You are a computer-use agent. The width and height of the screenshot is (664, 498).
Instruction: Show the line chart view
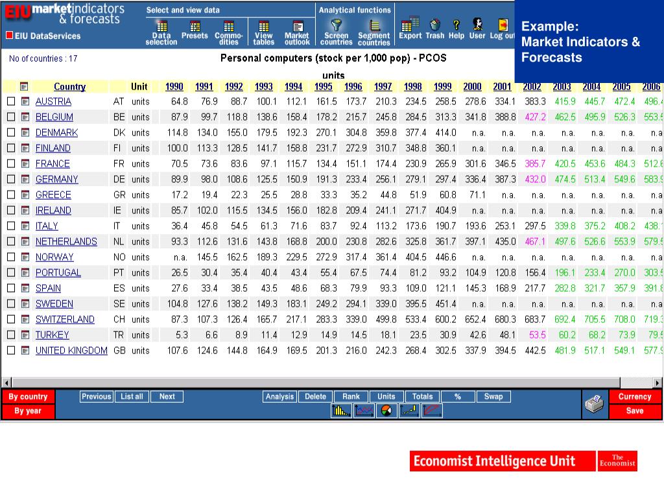point(364,410)
